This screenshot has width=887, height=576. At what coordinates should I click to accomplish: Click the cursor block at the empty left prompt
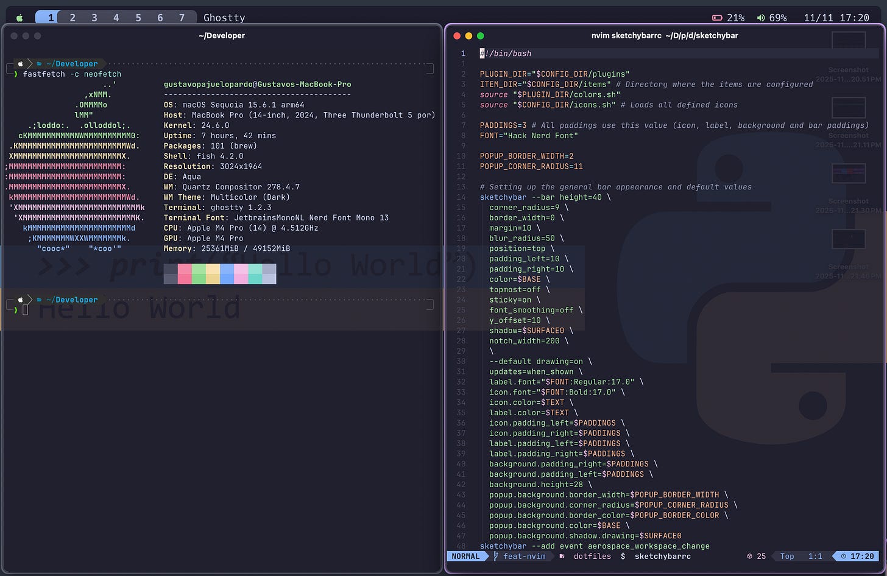(26, 310)
